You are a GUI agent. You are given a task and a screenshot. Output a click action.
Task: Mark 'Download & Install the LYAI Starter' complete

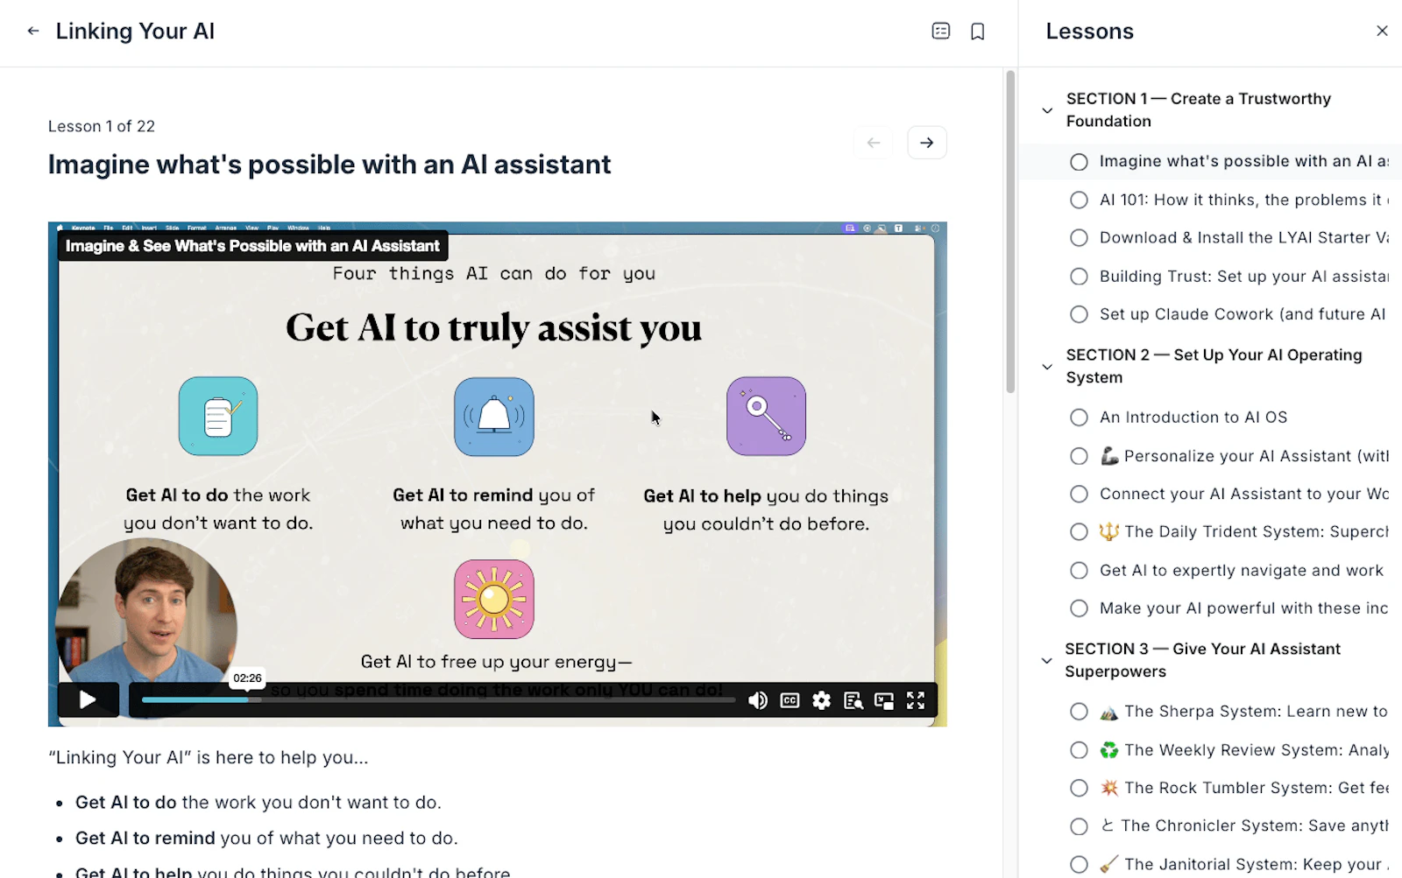[1079, 238]
